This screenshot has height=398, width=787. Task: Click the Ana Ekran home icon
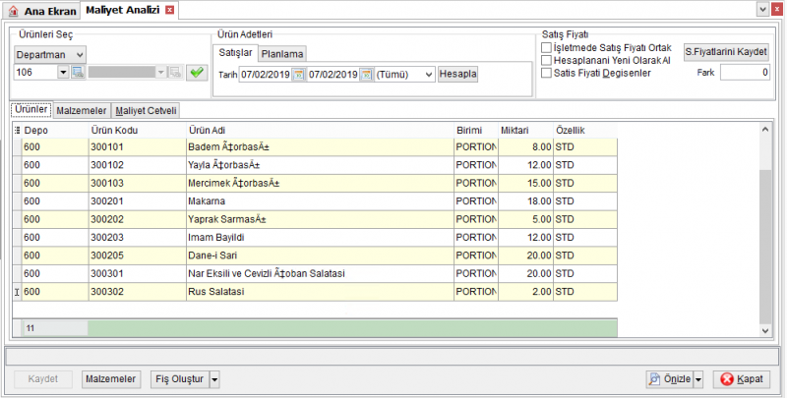click(14, 11)
